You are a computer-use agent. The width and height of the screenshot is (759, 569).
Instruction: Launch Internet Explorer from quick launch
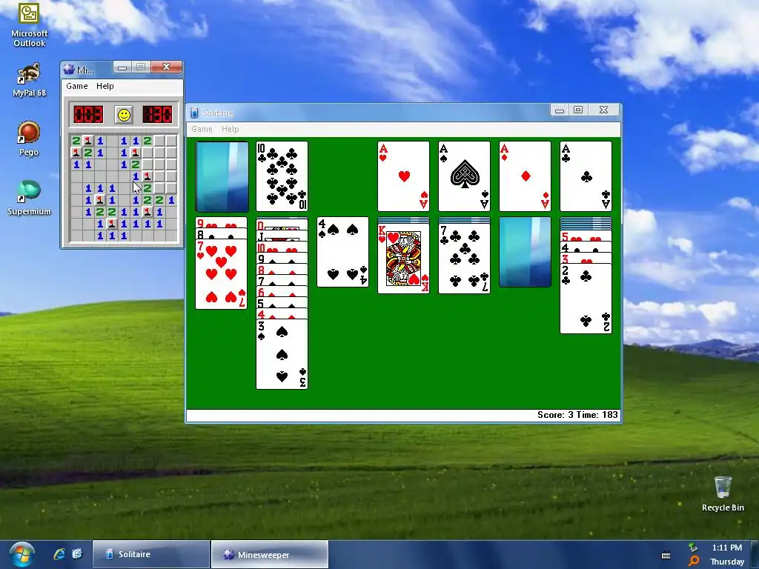[x=59, y=554]
